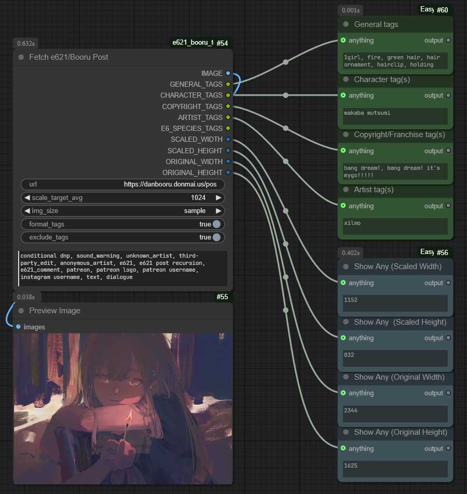Image resolution: width=467 pixels, height=494 pixels.
Task: Toggle the format_tags switch
Action: point(216,224)
